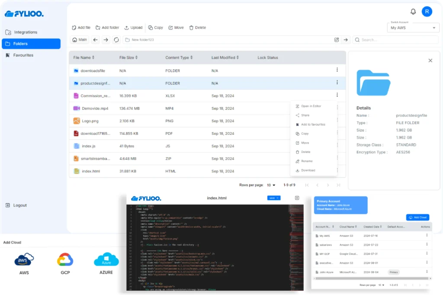Click the refresh icon beside navigation arrows
Screen dimensions: 443x295
[116, 40]
